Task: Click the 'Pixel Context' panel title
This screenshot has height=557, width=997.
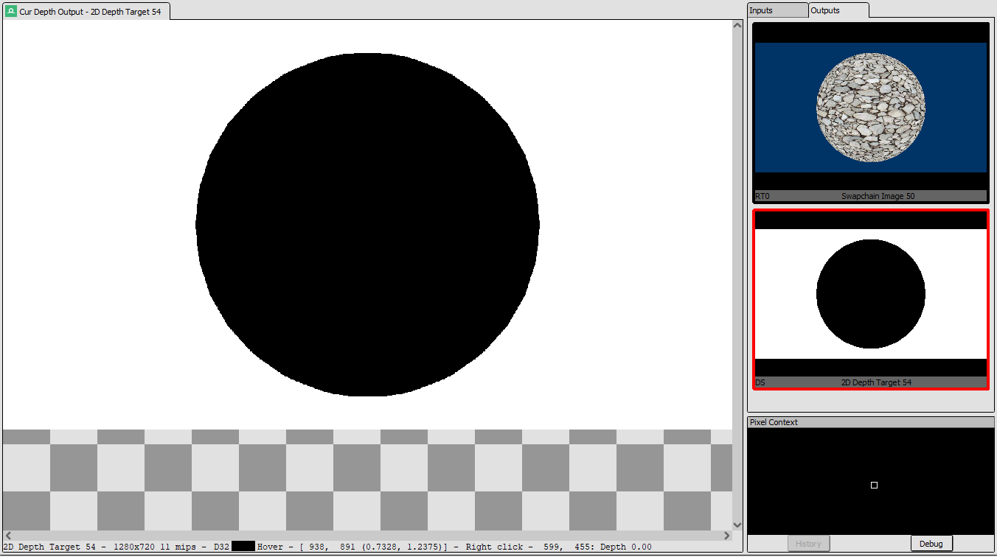Action: 774,422
